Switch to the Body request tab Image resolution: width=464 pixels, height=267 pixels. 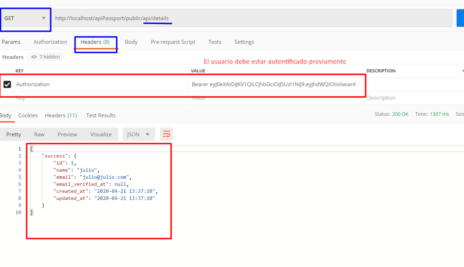[131, 42]
